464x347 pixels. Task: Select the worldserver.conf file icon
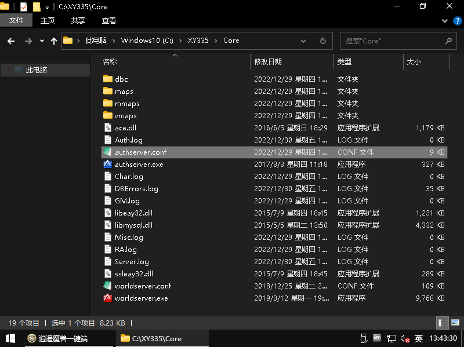(x=108, y=286)
